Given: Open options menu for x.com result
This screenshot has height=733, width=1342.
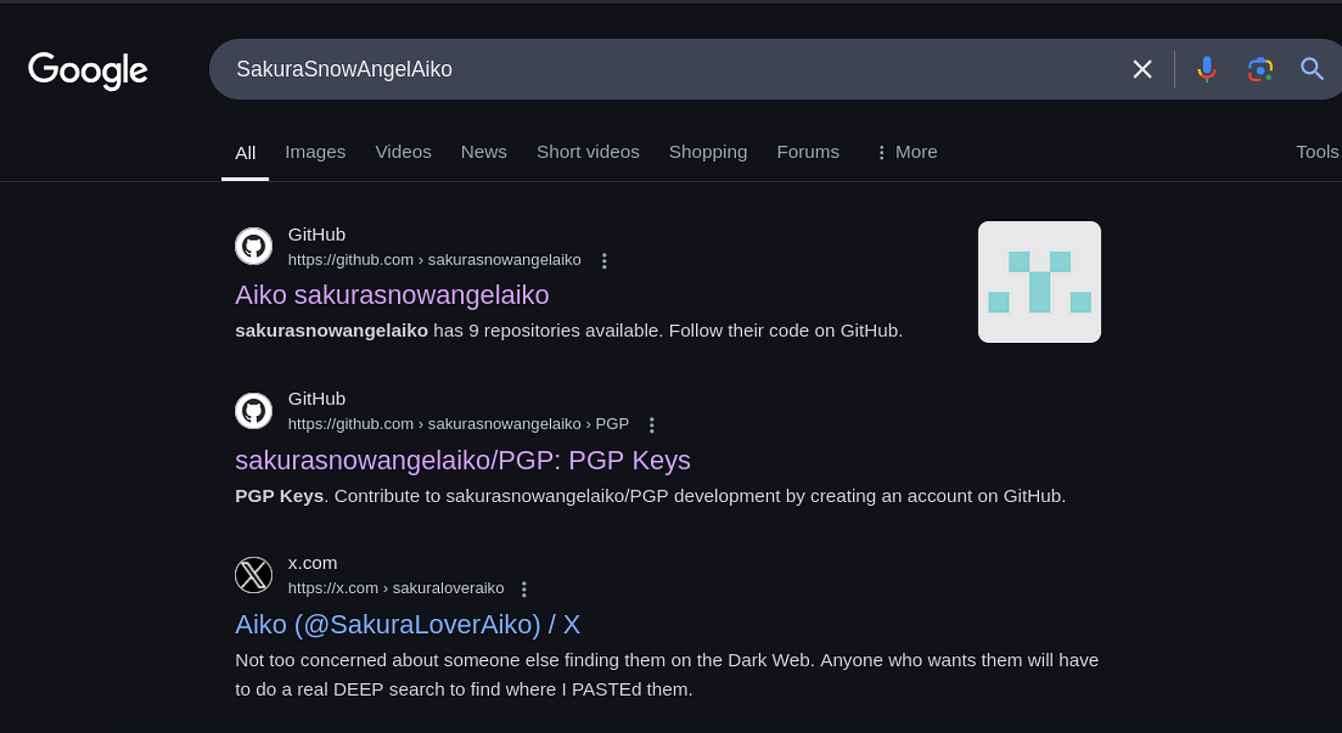Looking at the screenshot, I should [523, 589].
